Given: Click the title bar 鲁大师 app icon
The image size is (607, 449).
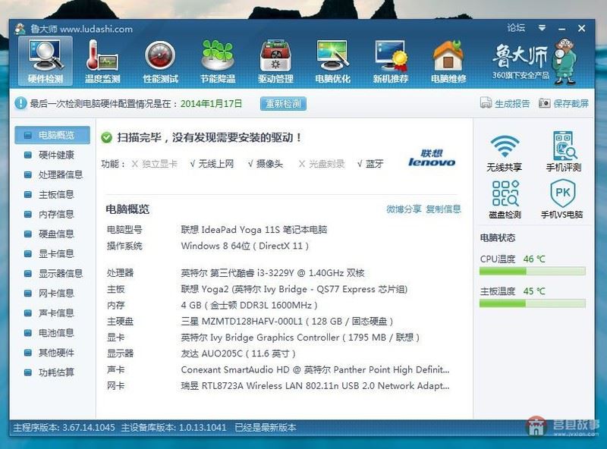Looking at the screenshot, I should (x=20, y=29).
